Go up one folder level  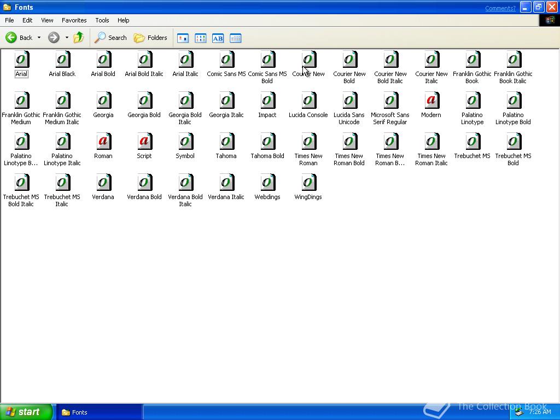pos(79,38)
